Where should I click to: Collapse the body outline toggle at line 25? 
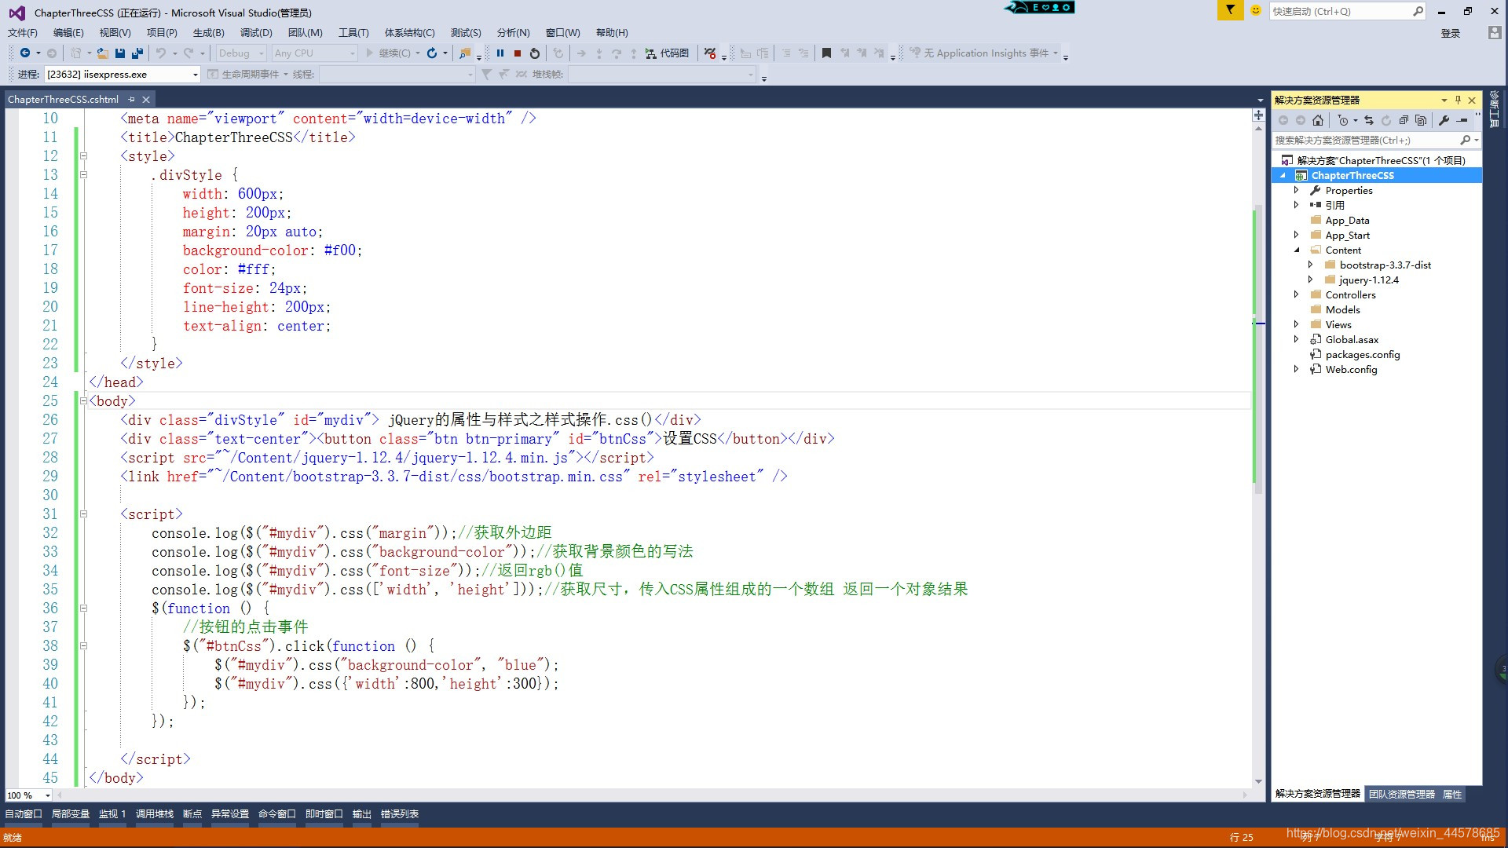point(83,400)
